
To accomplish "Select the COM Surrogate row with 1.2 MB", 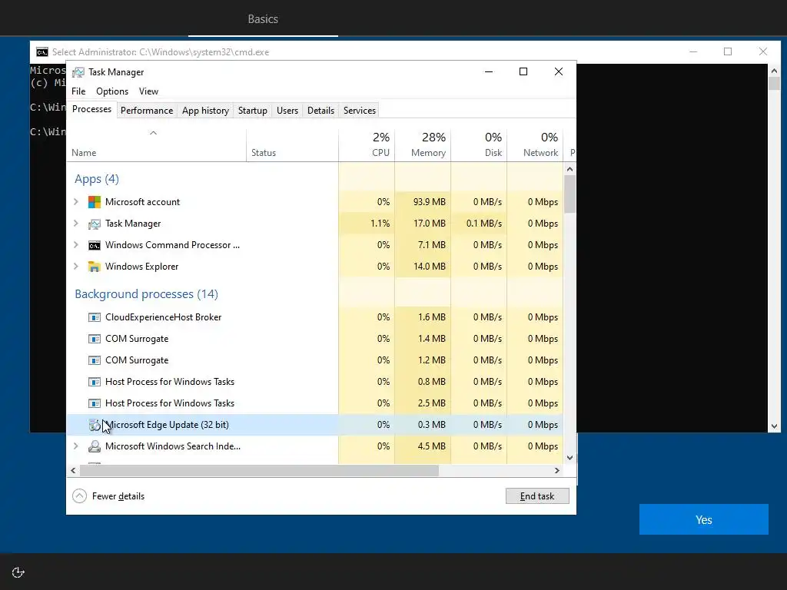I will [314, 360].
